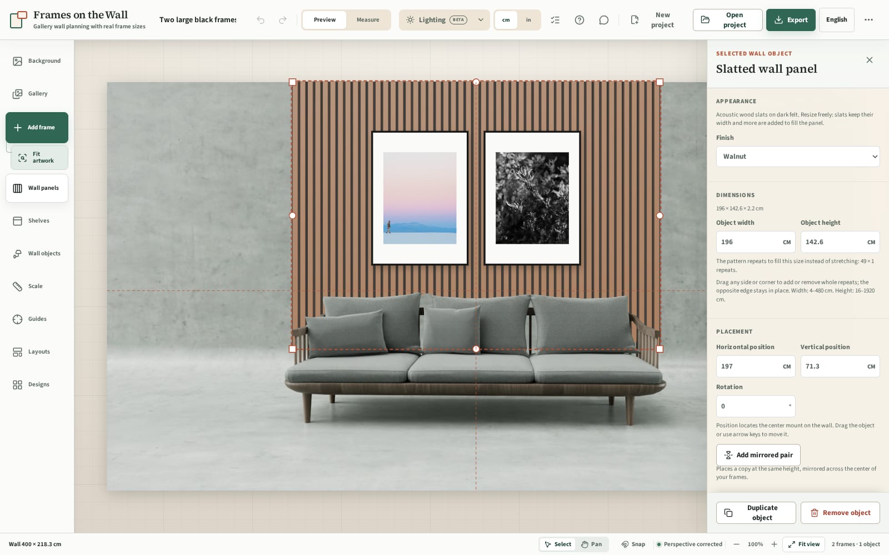Click the Rotation input field
This screenshot has height=555, width=889.
(756, 406)
